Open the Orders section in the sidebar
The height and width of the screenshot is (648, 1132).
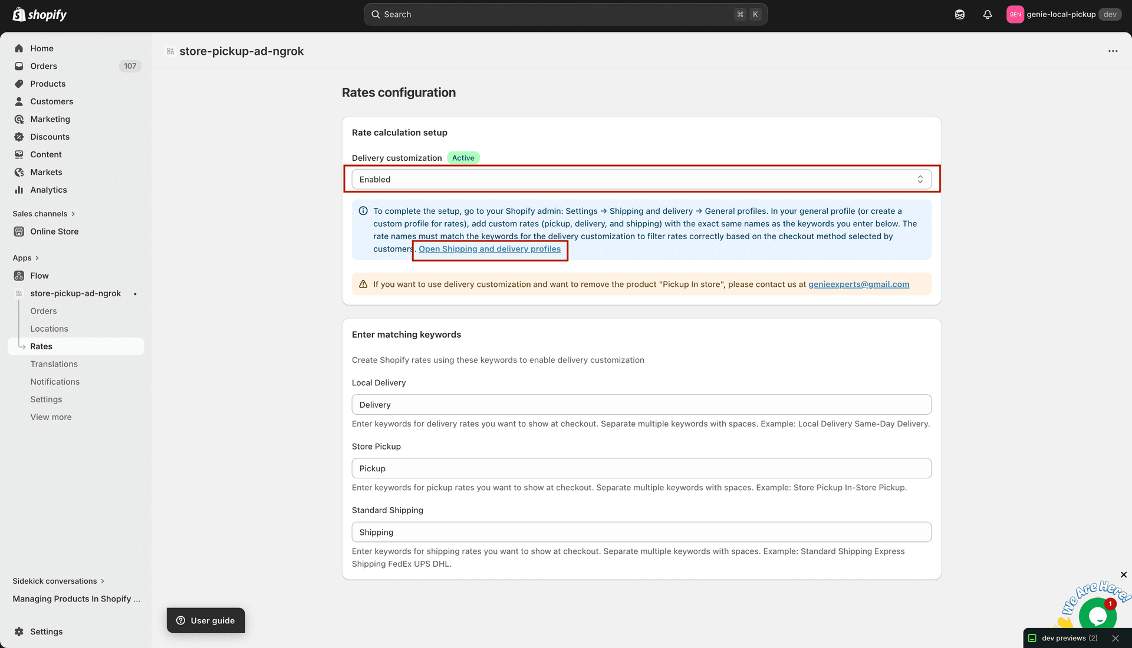43,66
